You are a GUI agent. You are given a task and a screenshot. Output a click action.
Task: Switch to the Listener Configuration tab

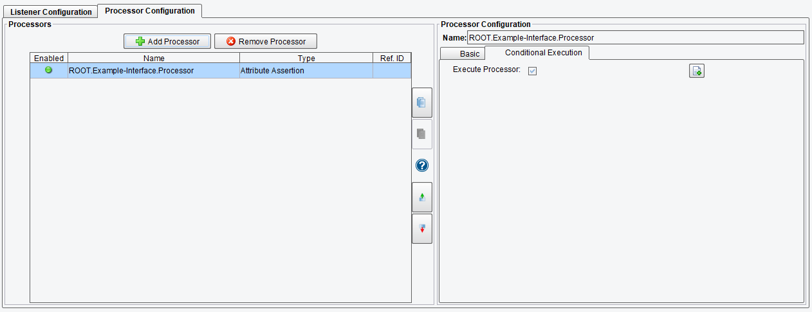[51, 12]
